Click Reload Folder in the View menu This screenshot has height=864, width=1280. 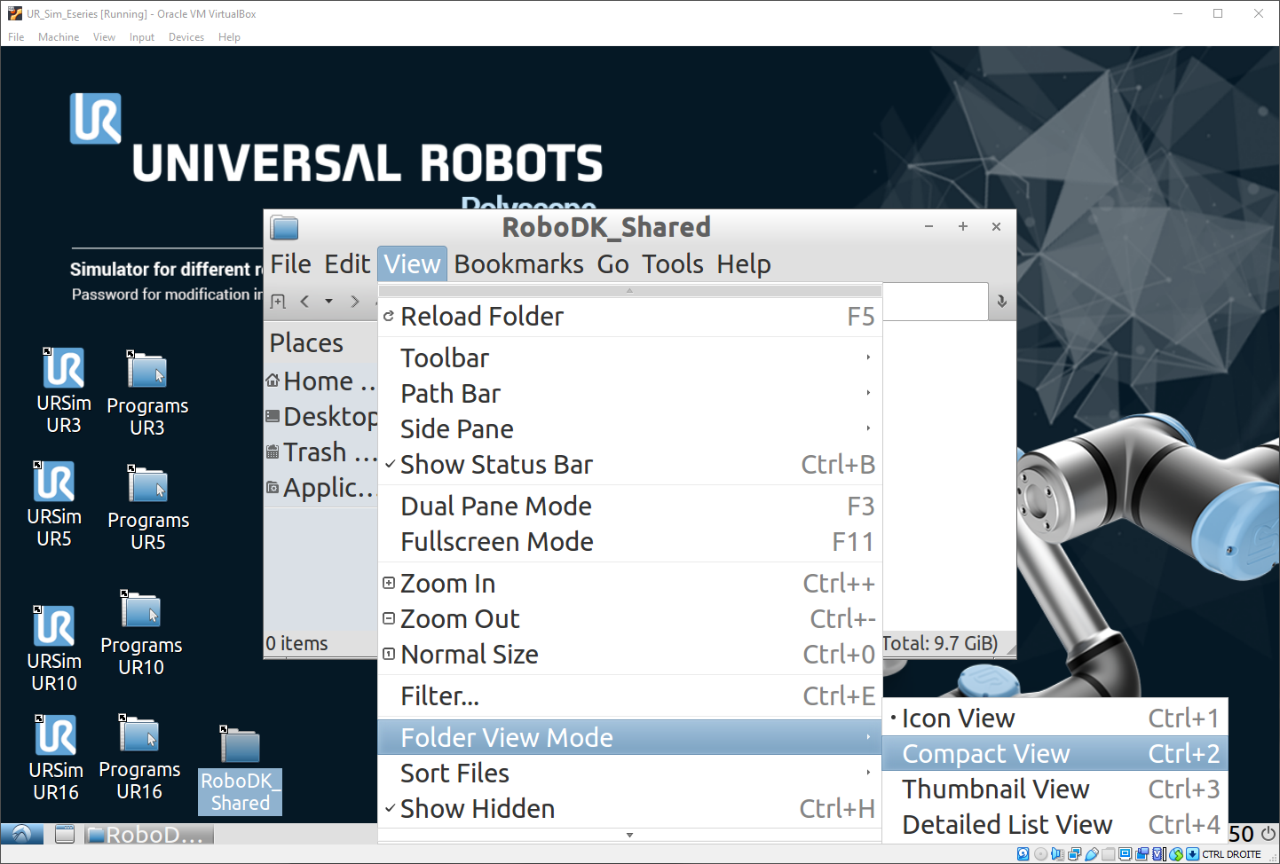482,317
